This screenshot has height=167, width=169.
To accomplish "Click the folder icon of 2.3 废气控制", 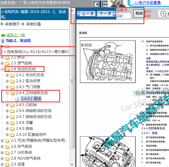I will (x=7, y=63).
